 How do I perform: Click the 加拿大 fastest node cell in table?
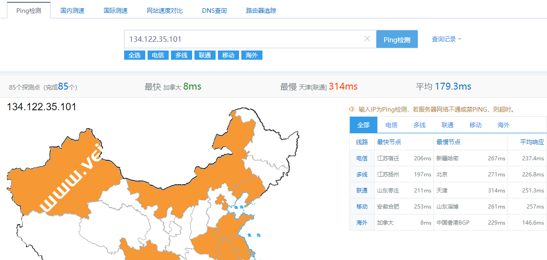385,222
